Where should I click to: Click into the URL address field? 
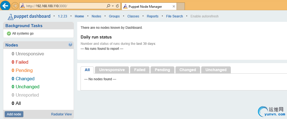64,6
